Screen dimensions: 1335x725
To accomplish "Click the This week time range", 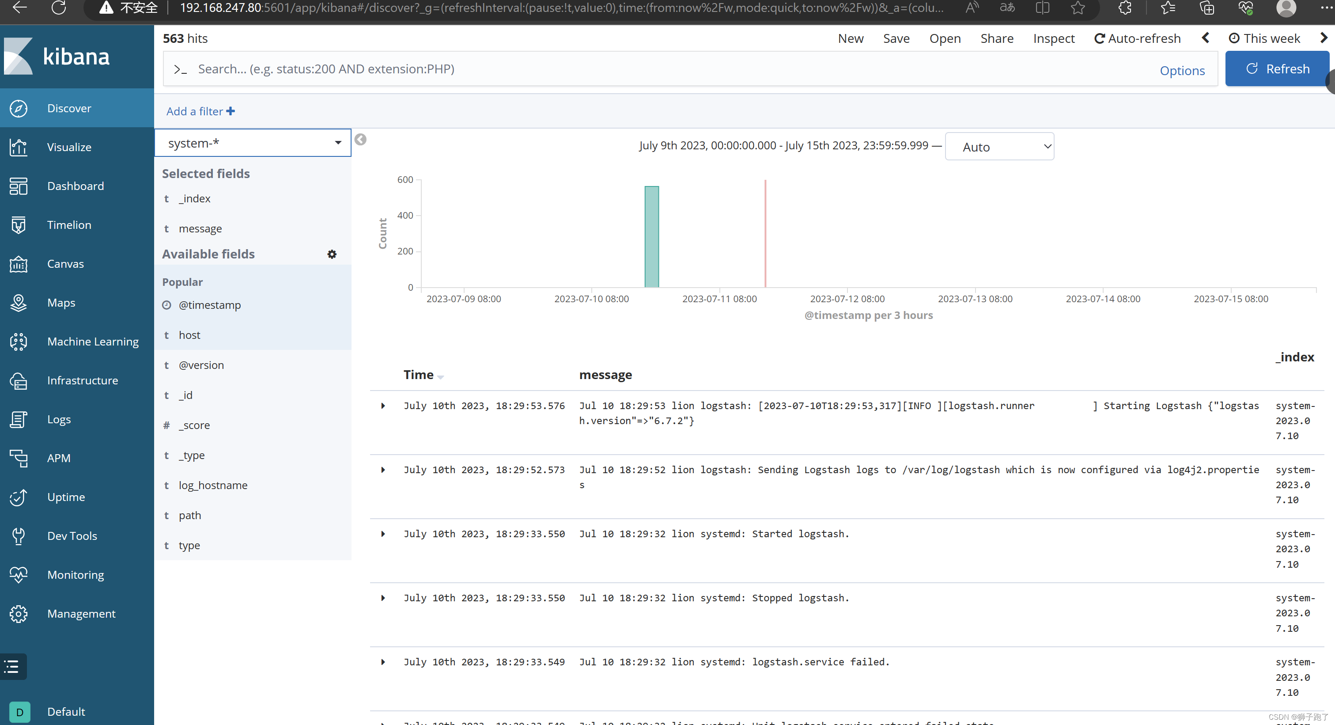I will 1265,38.
